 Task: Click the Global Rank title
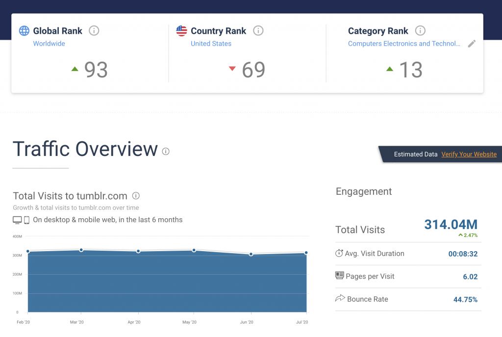[x=58, y=31]
